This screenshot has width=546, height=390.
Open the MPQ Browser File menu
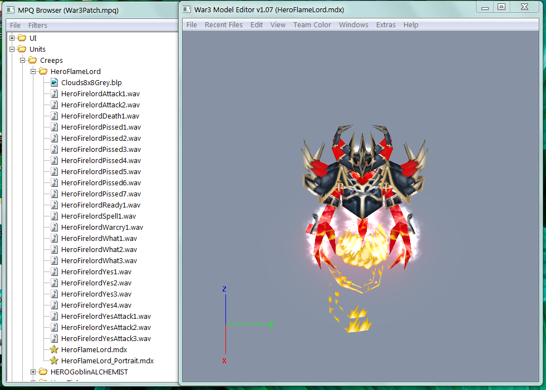(x=15, y=25)
